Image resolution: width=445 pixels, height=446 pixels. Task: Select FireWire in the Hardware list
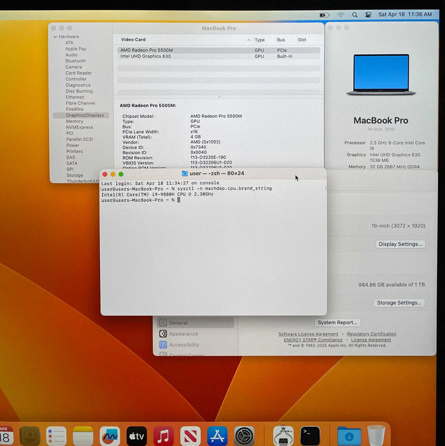point(74,109)
